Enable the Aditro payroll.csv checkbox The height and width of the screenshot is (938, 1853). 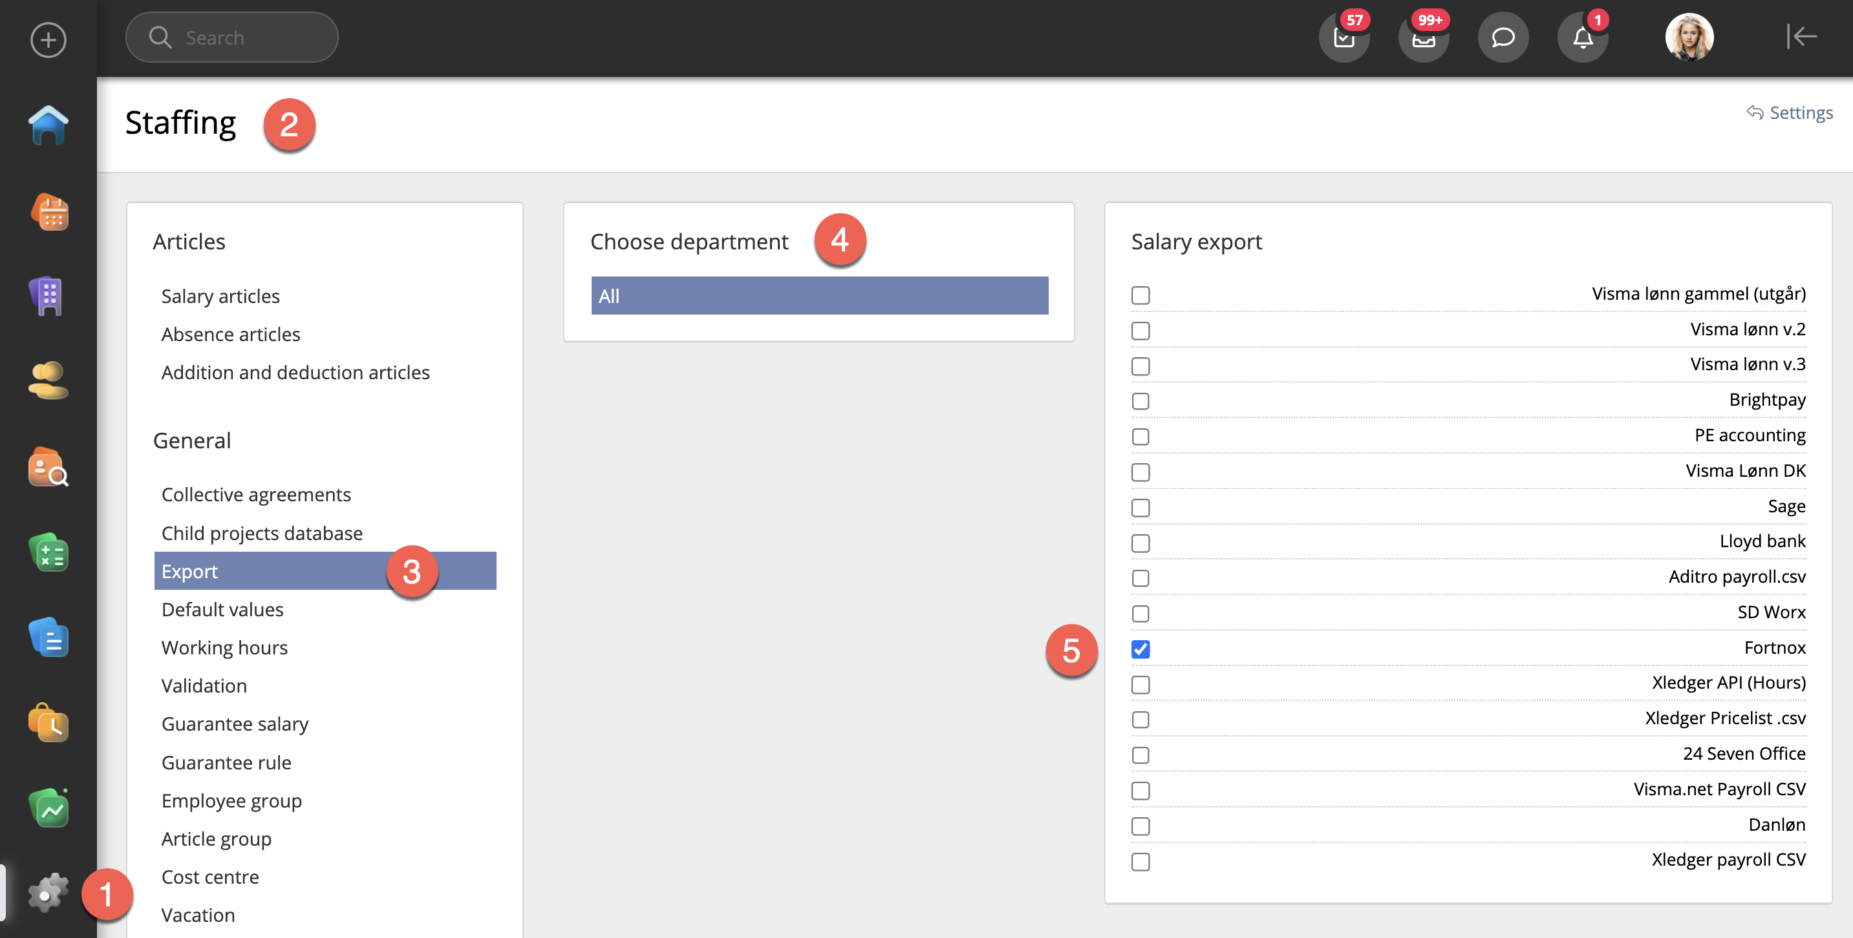click(1140, 578)
